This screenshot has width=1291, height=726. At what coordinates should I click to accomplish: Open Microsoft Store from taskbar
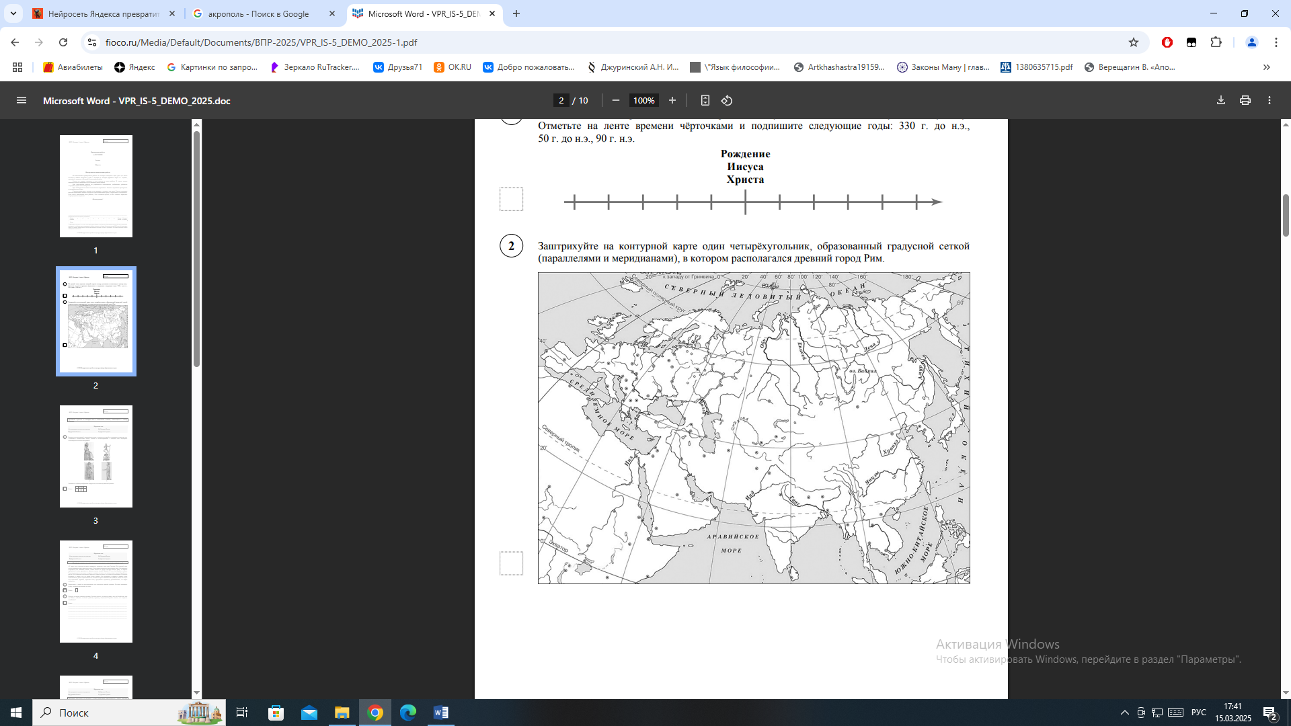pos(276,713)
